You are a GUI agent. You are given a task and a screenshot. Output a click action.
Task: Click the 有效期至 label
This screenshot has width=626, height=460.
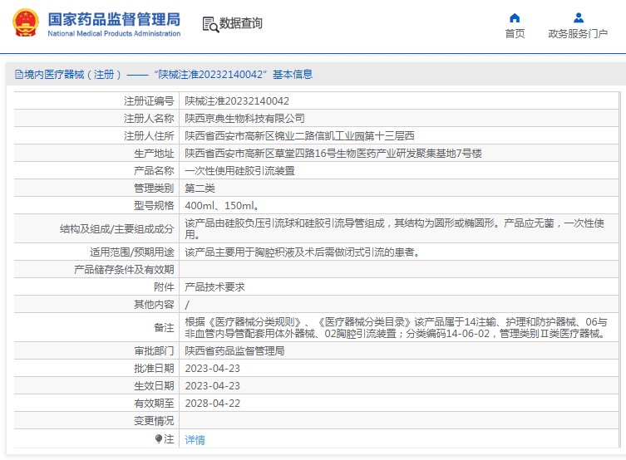coord(154,404)
